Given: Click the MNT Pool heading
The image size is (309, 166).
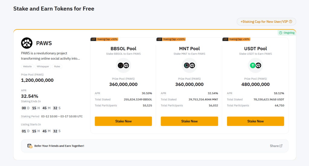Looking at the screenshot, I should 190,48.
